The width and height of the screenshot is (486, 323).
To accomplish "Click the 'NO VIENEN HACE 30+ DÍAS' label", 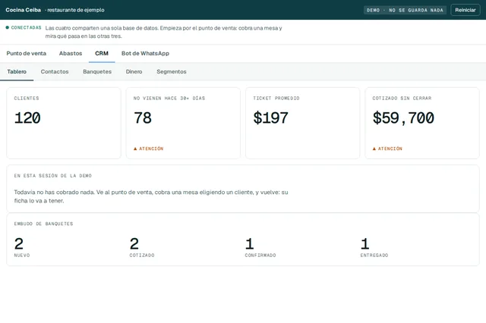I will (169, 98).
